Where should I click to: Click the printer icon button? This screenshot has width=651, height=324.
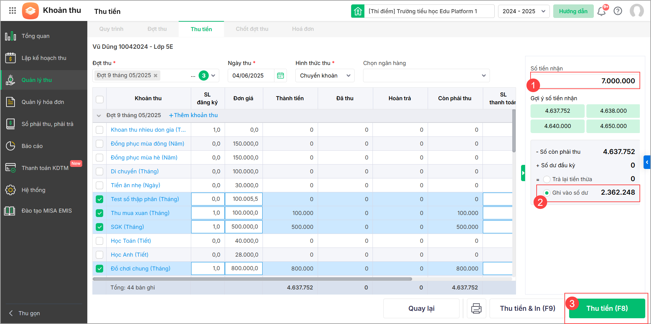[476, 308]
